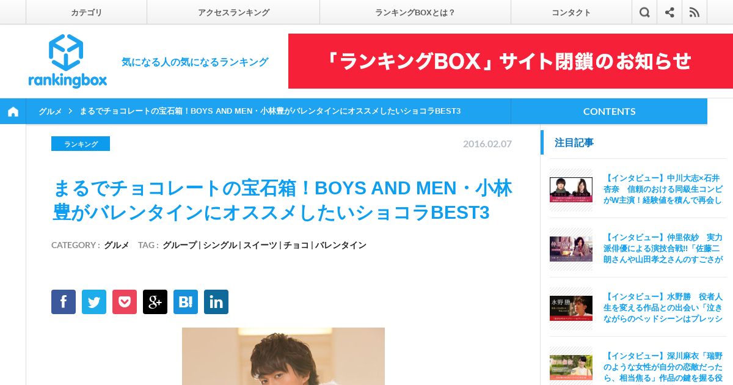This screenshot has width=733, height=385.
Task: Click the rankingbox logo
Action: pos(67,61)
